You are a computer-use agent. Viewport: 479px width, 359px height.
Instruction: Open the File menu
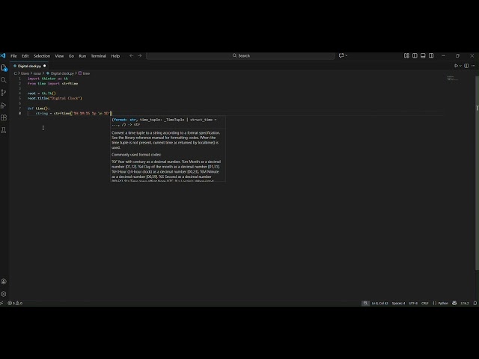13,56
